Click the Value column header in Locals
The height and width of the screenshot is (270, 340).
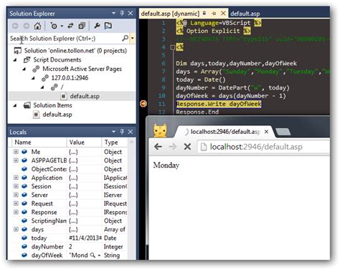pos(84,143)
